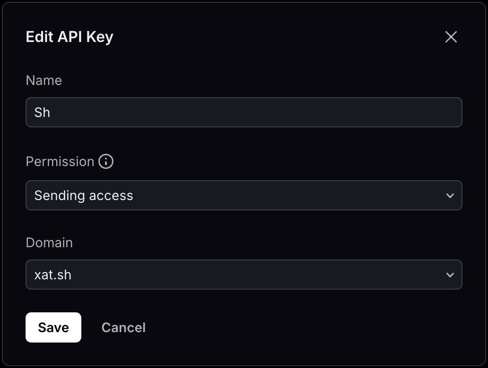Viewport: 488px width, 368px height.
Task: Expand the Domain dropdown
Action: click(244, 275)
